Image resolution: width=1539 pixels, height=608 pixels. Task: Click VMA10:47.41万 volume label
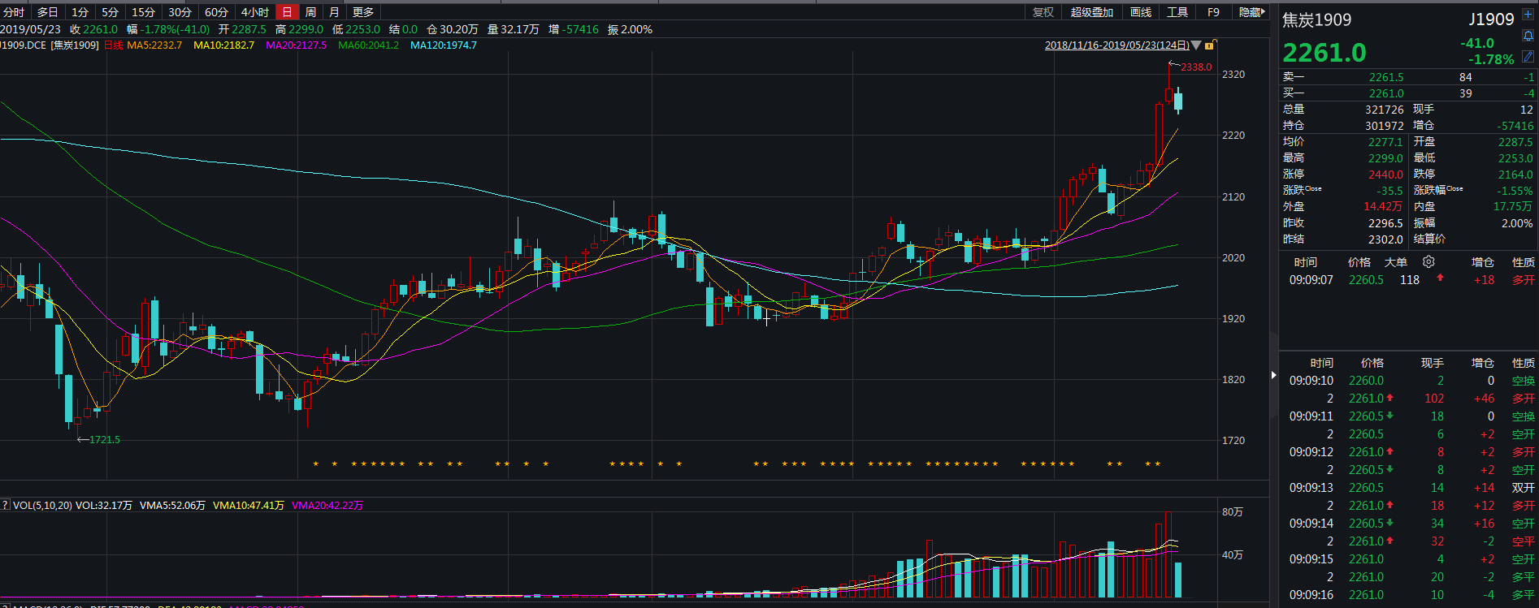(249, 505)
